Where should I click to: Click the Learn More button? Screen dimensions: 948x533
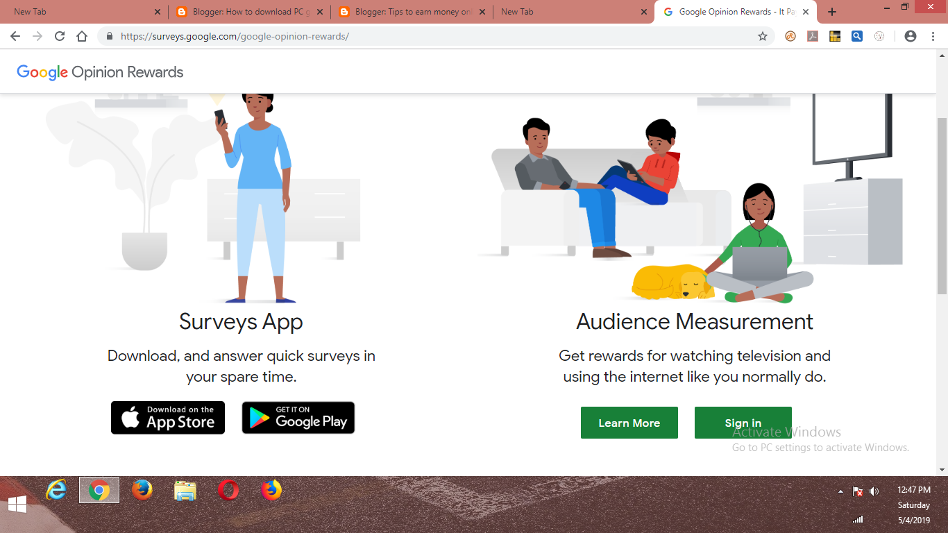click(x=629, y=423)
